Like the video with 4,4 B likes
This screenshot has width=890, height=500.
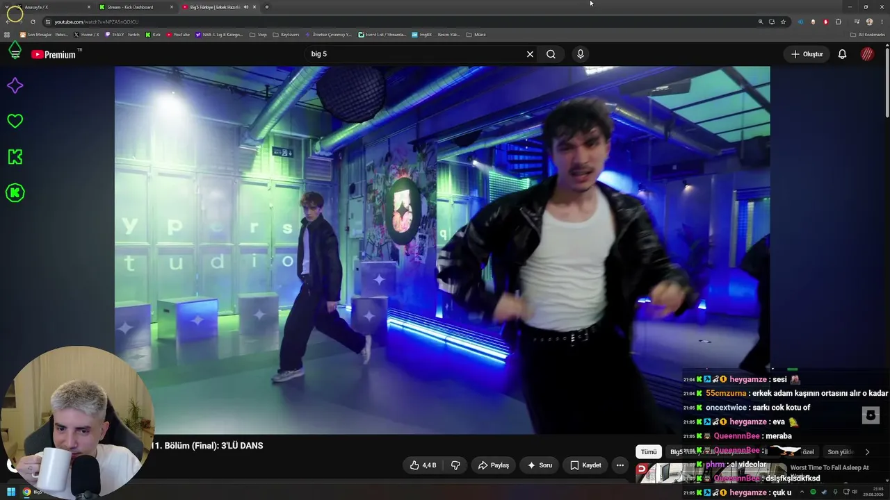tap(423, 465)
